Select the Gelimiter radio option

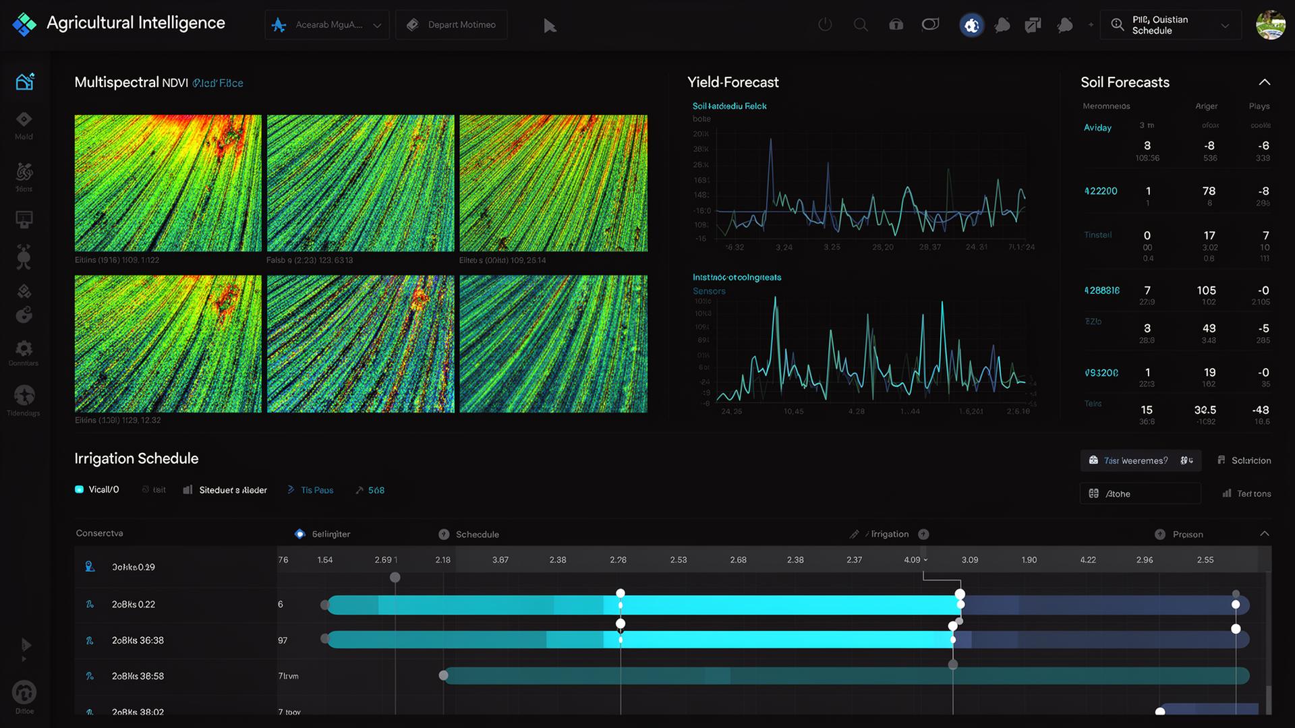[300, 534]
